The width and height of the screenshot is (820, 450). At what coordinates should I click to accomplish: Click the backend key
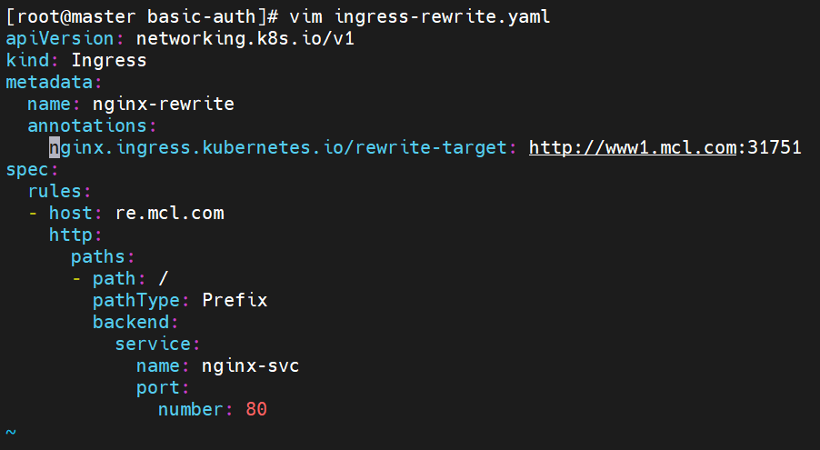click(131, 323)
